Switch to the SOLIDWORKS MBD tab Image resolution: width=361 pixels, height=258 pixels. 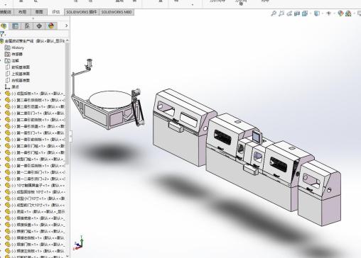click(117, 12)
